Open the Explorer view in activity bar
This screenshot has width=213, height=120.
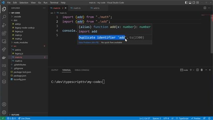(x=4, y=9)
